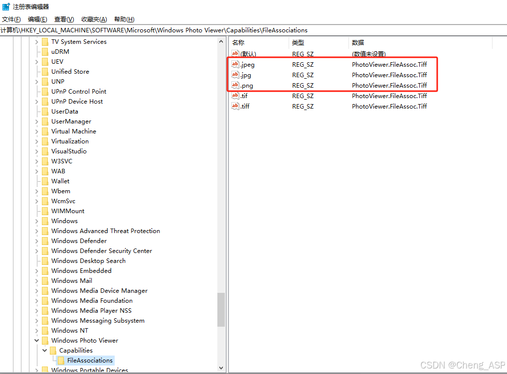Collapse the Capabilities tree node
The height and width of the screenshot is (374, 507).
coord(45,351)
